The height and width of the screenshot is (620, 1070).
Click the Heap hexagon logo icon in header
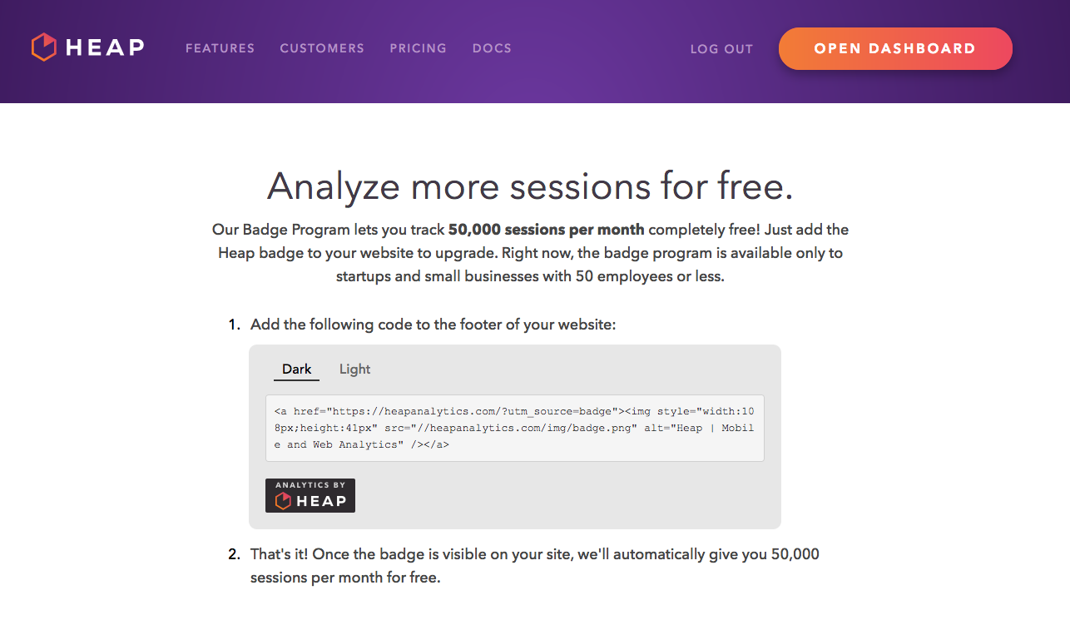pos(43,47)
